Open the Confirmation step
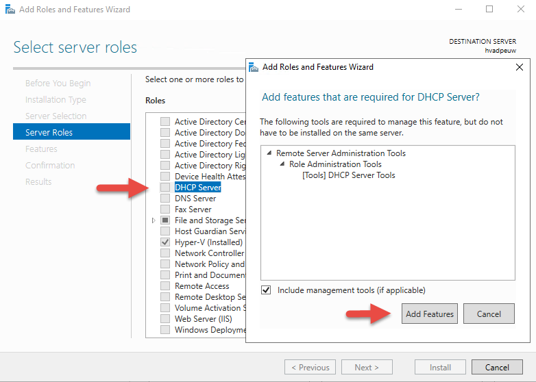536x382 pixels. (x=50, y=165)
